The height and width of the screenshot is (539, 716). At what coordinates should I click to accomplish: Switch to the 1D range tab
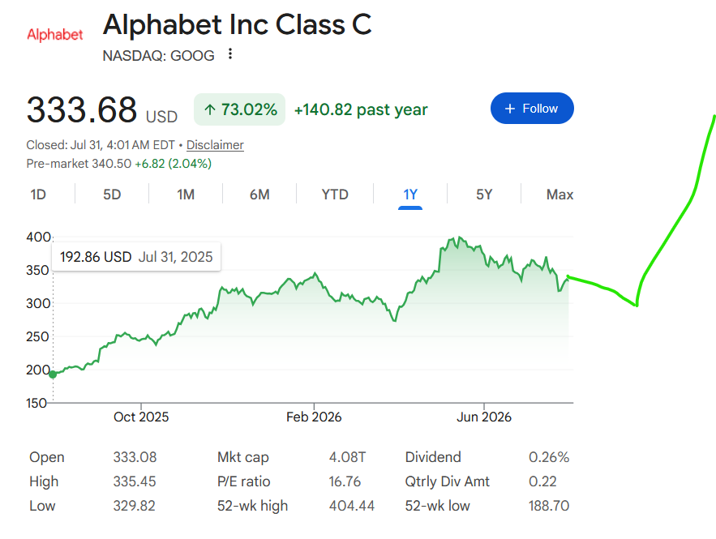[x=38, y=195]
